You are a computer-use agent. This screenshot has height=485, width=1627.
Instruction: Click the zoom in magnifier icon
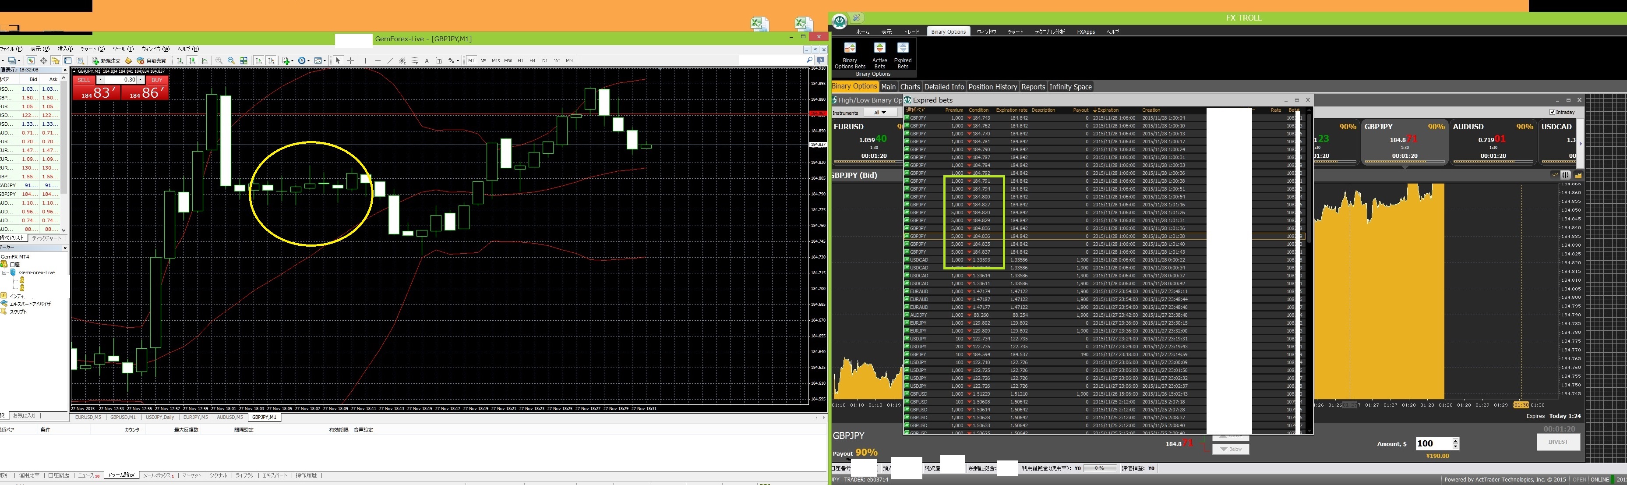(219, 60)
